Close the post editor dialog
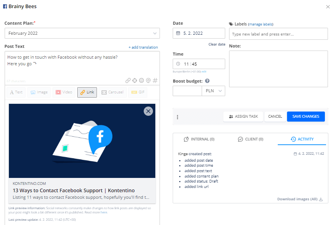Viewport: 333px width, 225px height. click(x=328, y=7)
